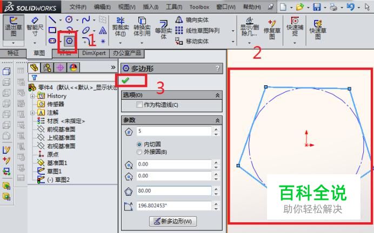This screenshot has height=233, width=374.
Task: Open the 文件(F) menu
Action: (78, 7)
